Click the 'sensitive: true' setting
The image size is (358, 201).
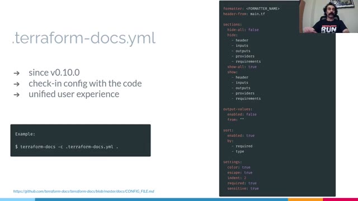(x=243, y=189)
